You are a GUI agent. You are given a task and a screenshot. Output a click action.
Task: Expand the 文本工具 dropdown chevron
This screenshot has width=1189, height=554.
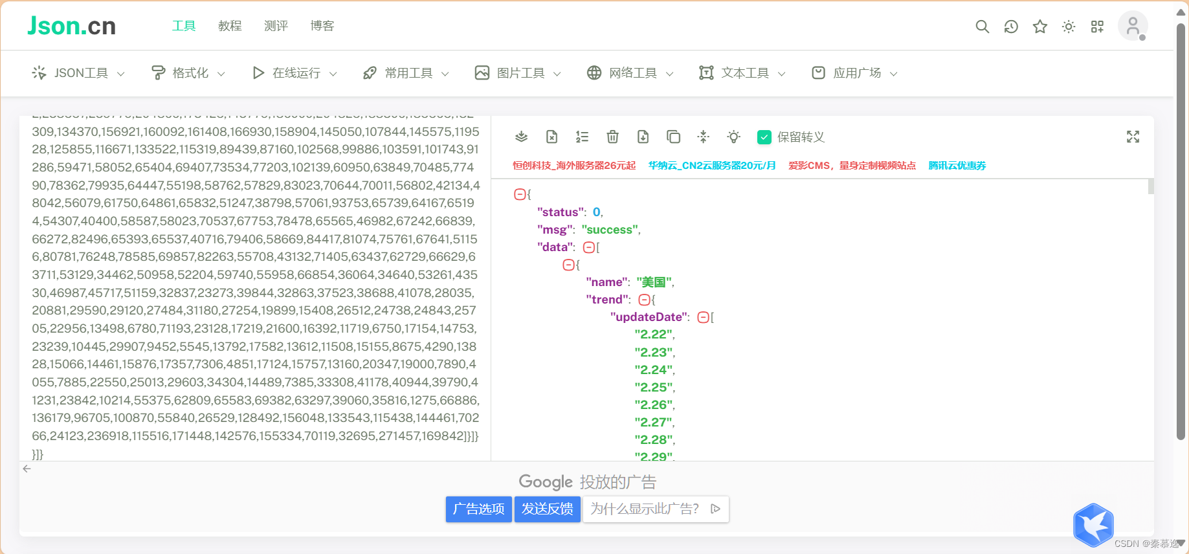[782, 74]
